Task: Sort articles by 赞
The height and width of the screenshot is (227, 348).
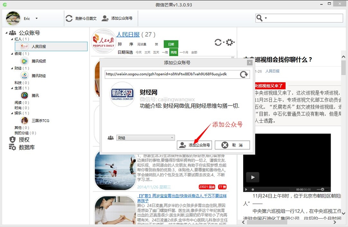Action: tap(156, 44)
